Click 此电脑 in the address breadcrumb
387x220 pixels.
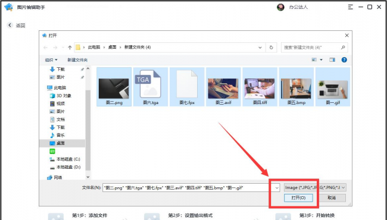pos(94,47)
